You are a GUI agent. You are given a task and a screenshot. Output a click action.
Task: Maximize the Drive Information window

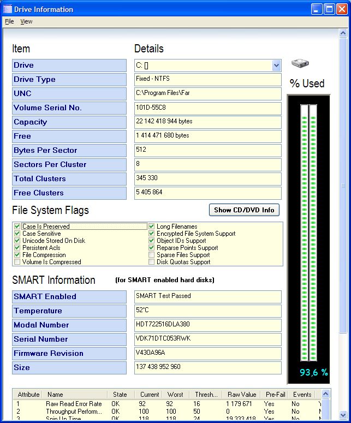pos(329,9)
